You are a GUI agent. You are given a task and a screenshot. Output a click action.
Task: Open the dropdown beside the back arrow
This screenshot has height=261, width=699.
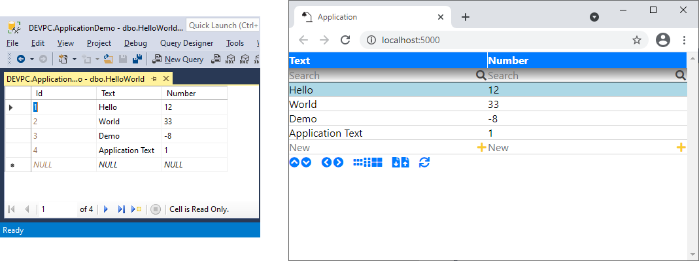click(31, 59)
